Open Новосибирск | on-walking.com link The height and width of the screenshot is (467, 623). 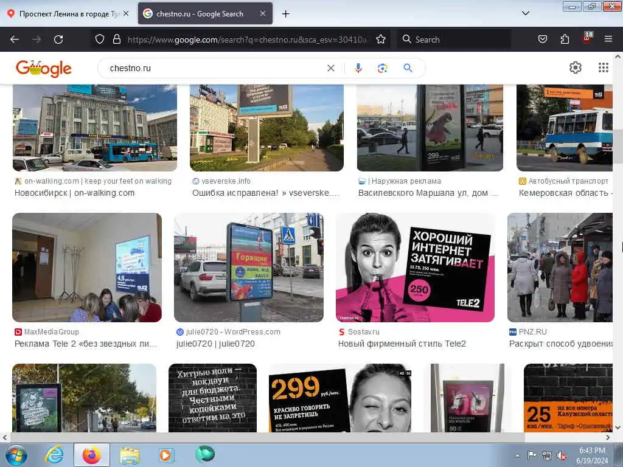tap(75, 193)
